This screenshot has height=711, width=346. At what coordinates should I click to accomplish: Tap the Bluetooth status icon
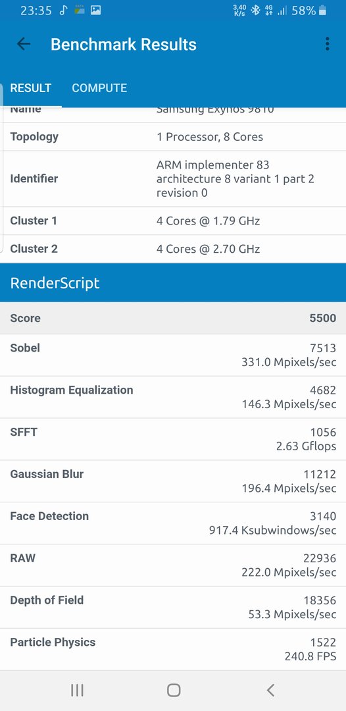tap(255, 11)
